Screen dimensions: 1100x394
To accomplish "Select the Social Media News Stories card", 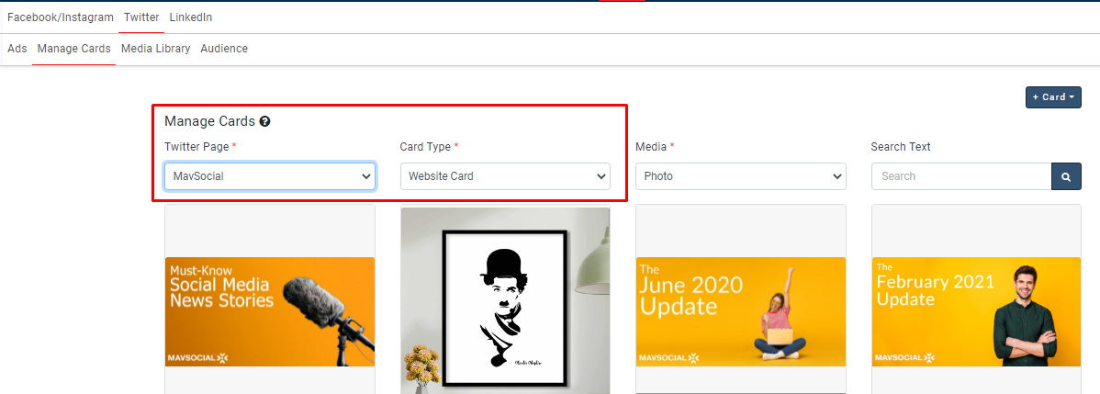I will (x=270, y=311).
